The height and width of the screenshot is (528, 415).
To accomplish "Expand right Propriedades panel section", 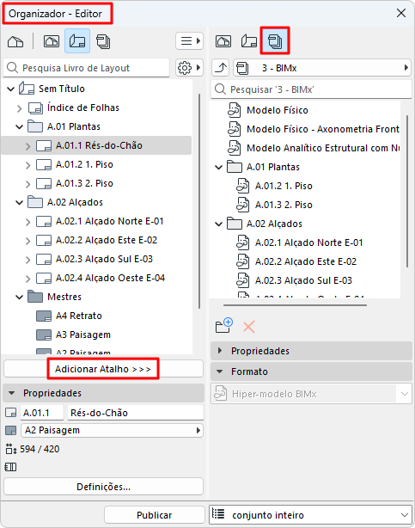I will click(220, 351).
